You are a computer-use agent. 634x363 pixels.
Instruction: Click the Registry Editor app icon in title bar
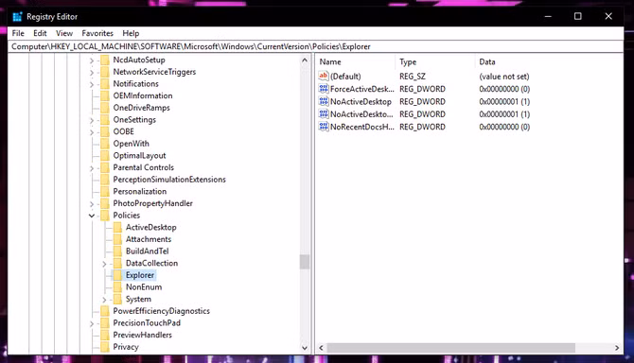(x=17, y=17)
